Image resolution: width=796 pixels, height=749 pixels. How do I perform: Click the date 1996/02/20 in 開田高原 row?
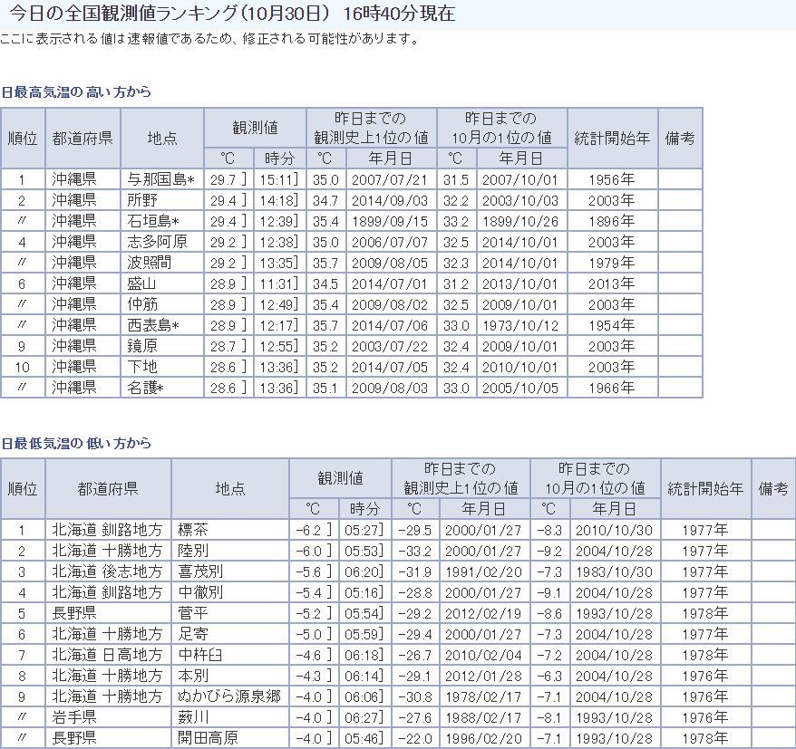coord(483,738)
